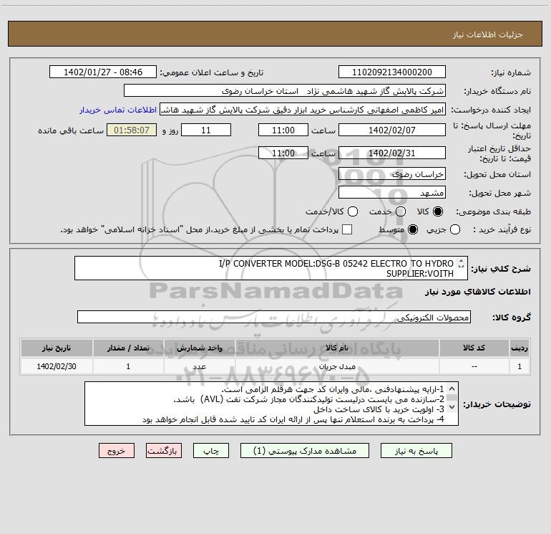Select the جزیی purchase type radio
This screenshot has height=534, width=551.
point(454,230)
